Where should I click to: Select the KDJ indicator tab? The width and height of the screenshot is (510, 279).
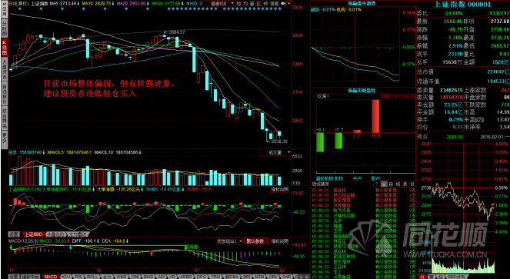[67, 277]
